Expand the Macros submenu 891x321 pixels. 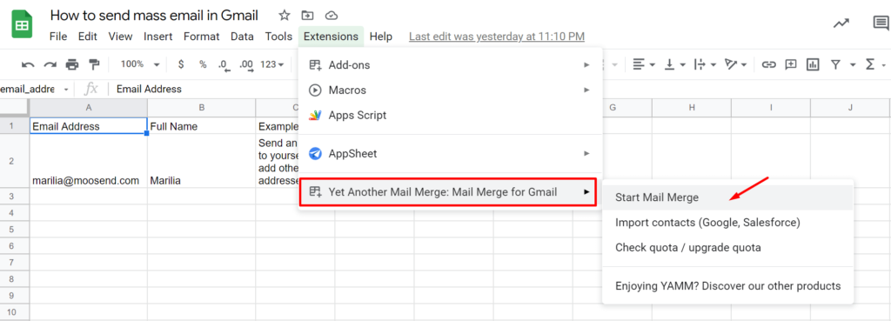point(450,90)
